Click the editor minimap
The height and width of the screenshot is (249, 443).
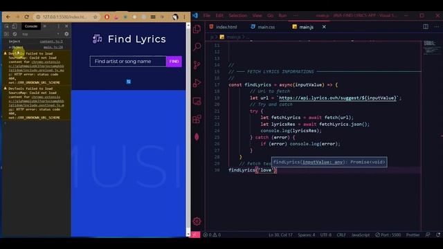point(432,48)
